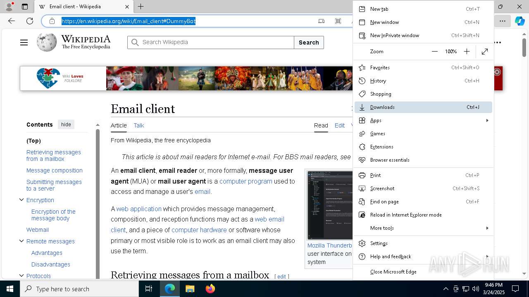529x297 pixels.
Task: View site information lock icon
Action: coord(52,21)
